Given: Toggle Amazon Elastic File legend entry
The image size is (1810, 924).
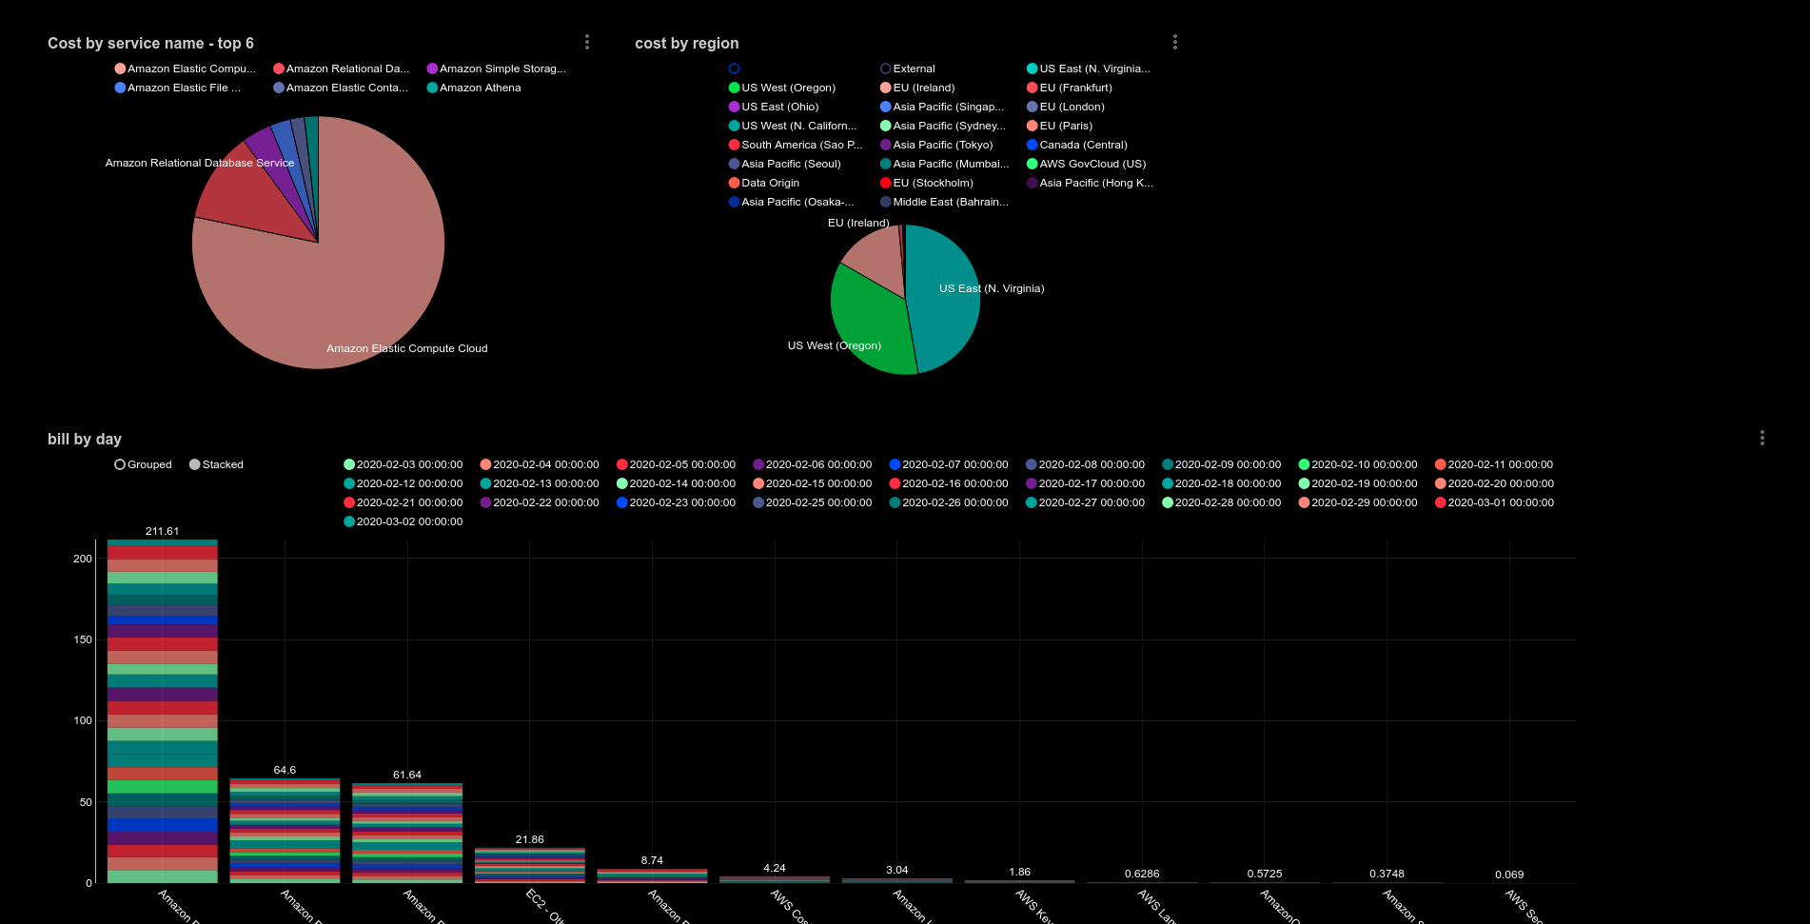Looking at the screenshot, I should point(178,88).
